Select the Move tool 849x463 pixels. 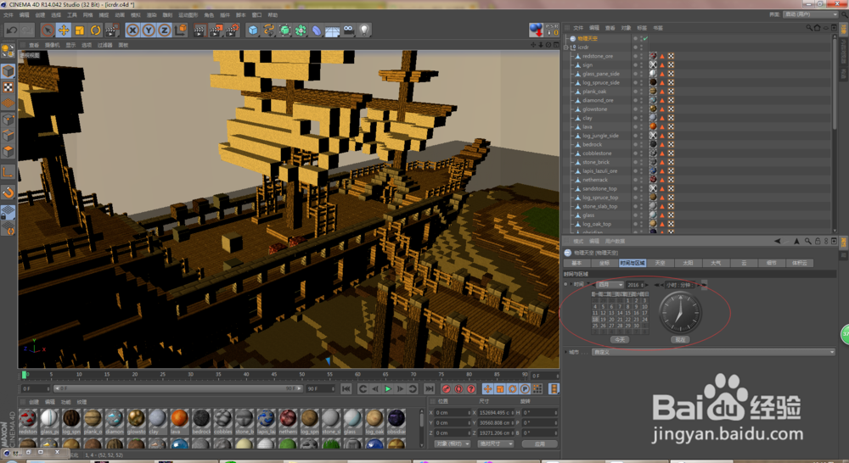[64, 31]
